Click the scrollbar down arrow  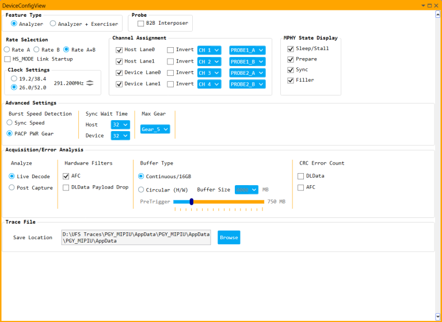point(438,316)
